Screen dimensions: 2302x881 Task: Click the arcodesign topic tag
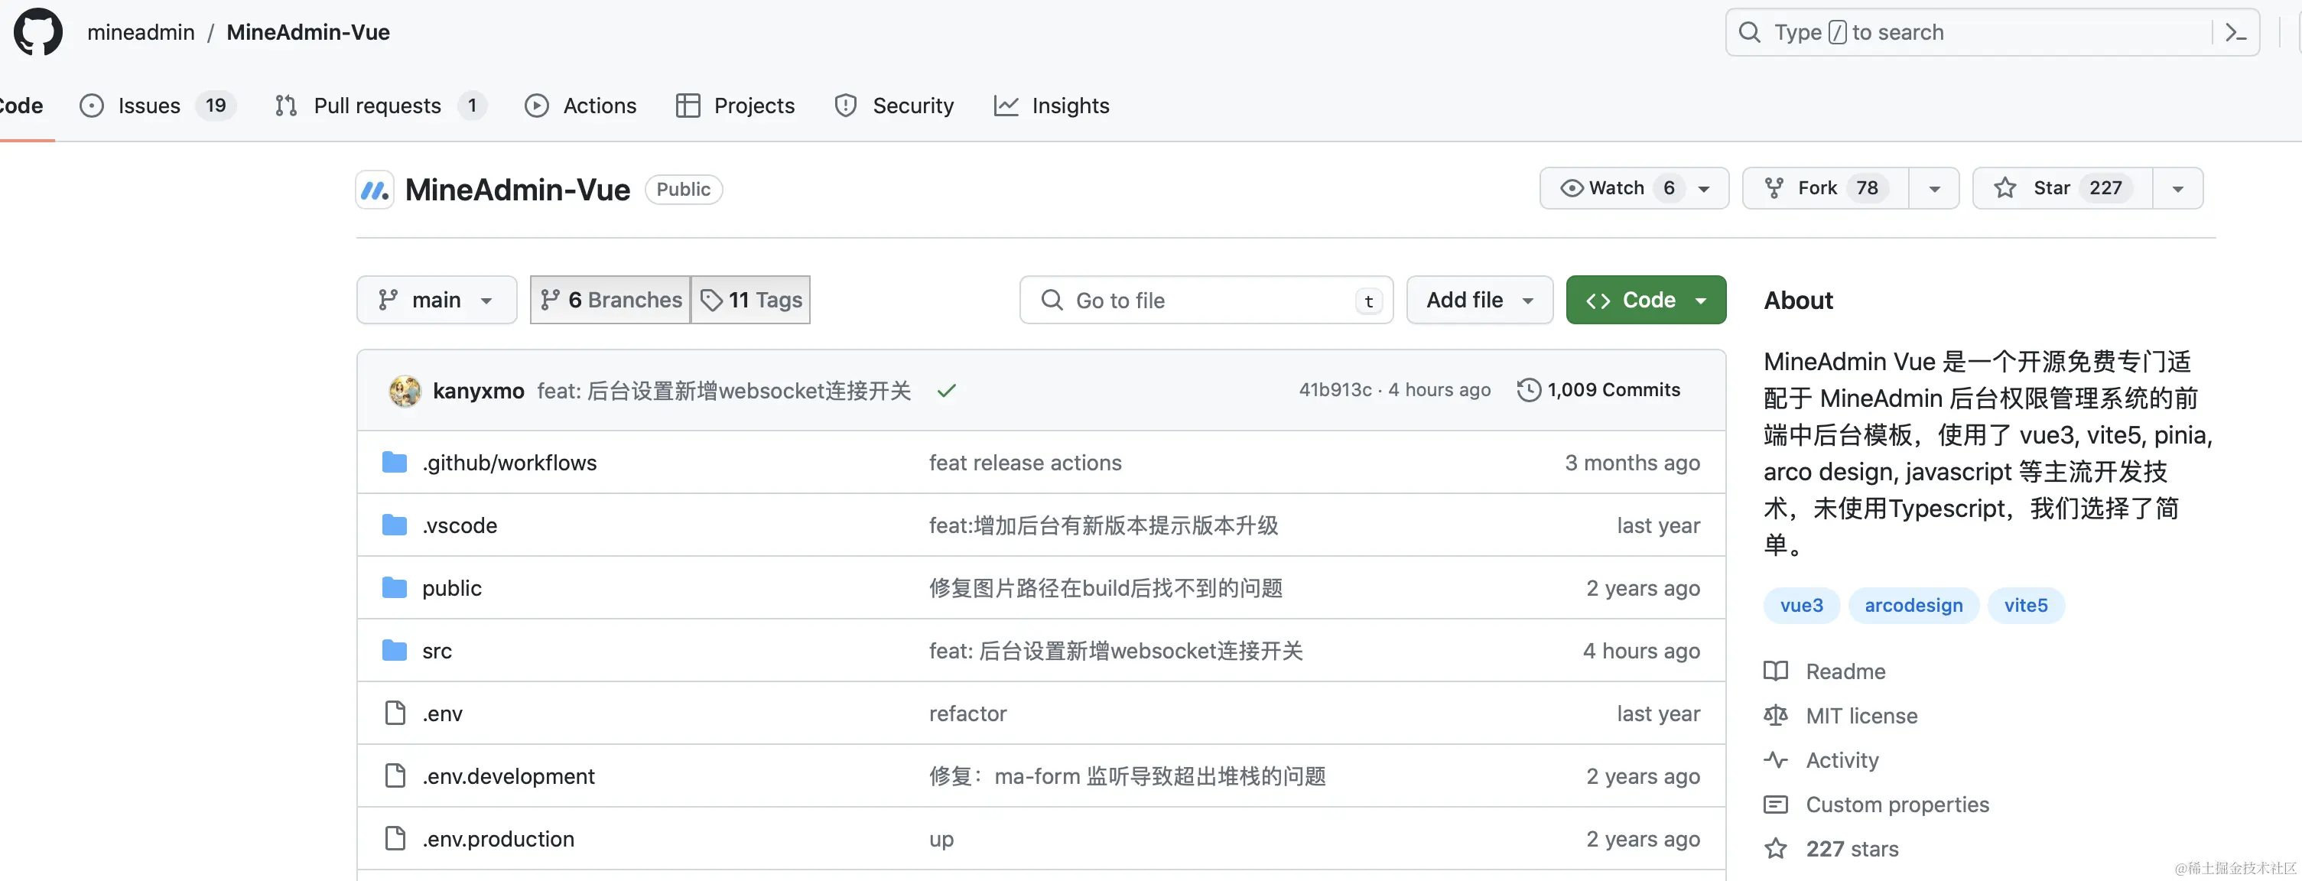(1913, 606)
